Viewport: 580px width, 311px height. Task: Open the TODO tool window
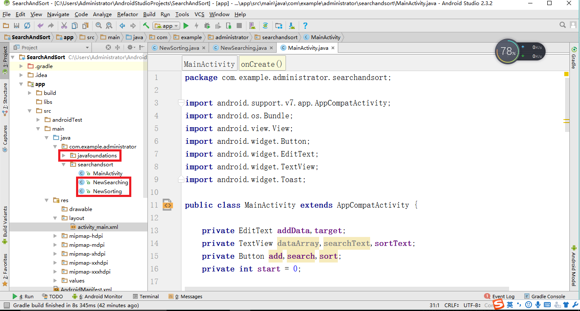click(53, 297)
